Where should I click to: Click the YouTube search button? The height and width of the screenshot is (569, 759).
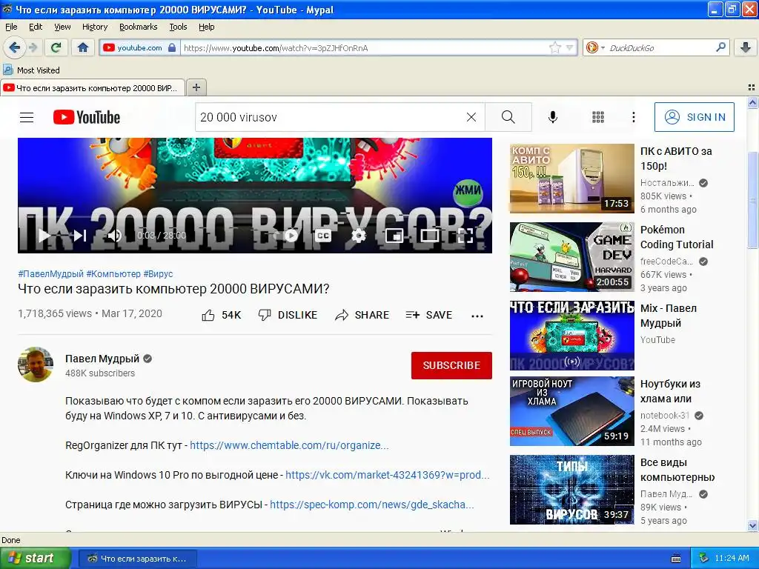508,117
